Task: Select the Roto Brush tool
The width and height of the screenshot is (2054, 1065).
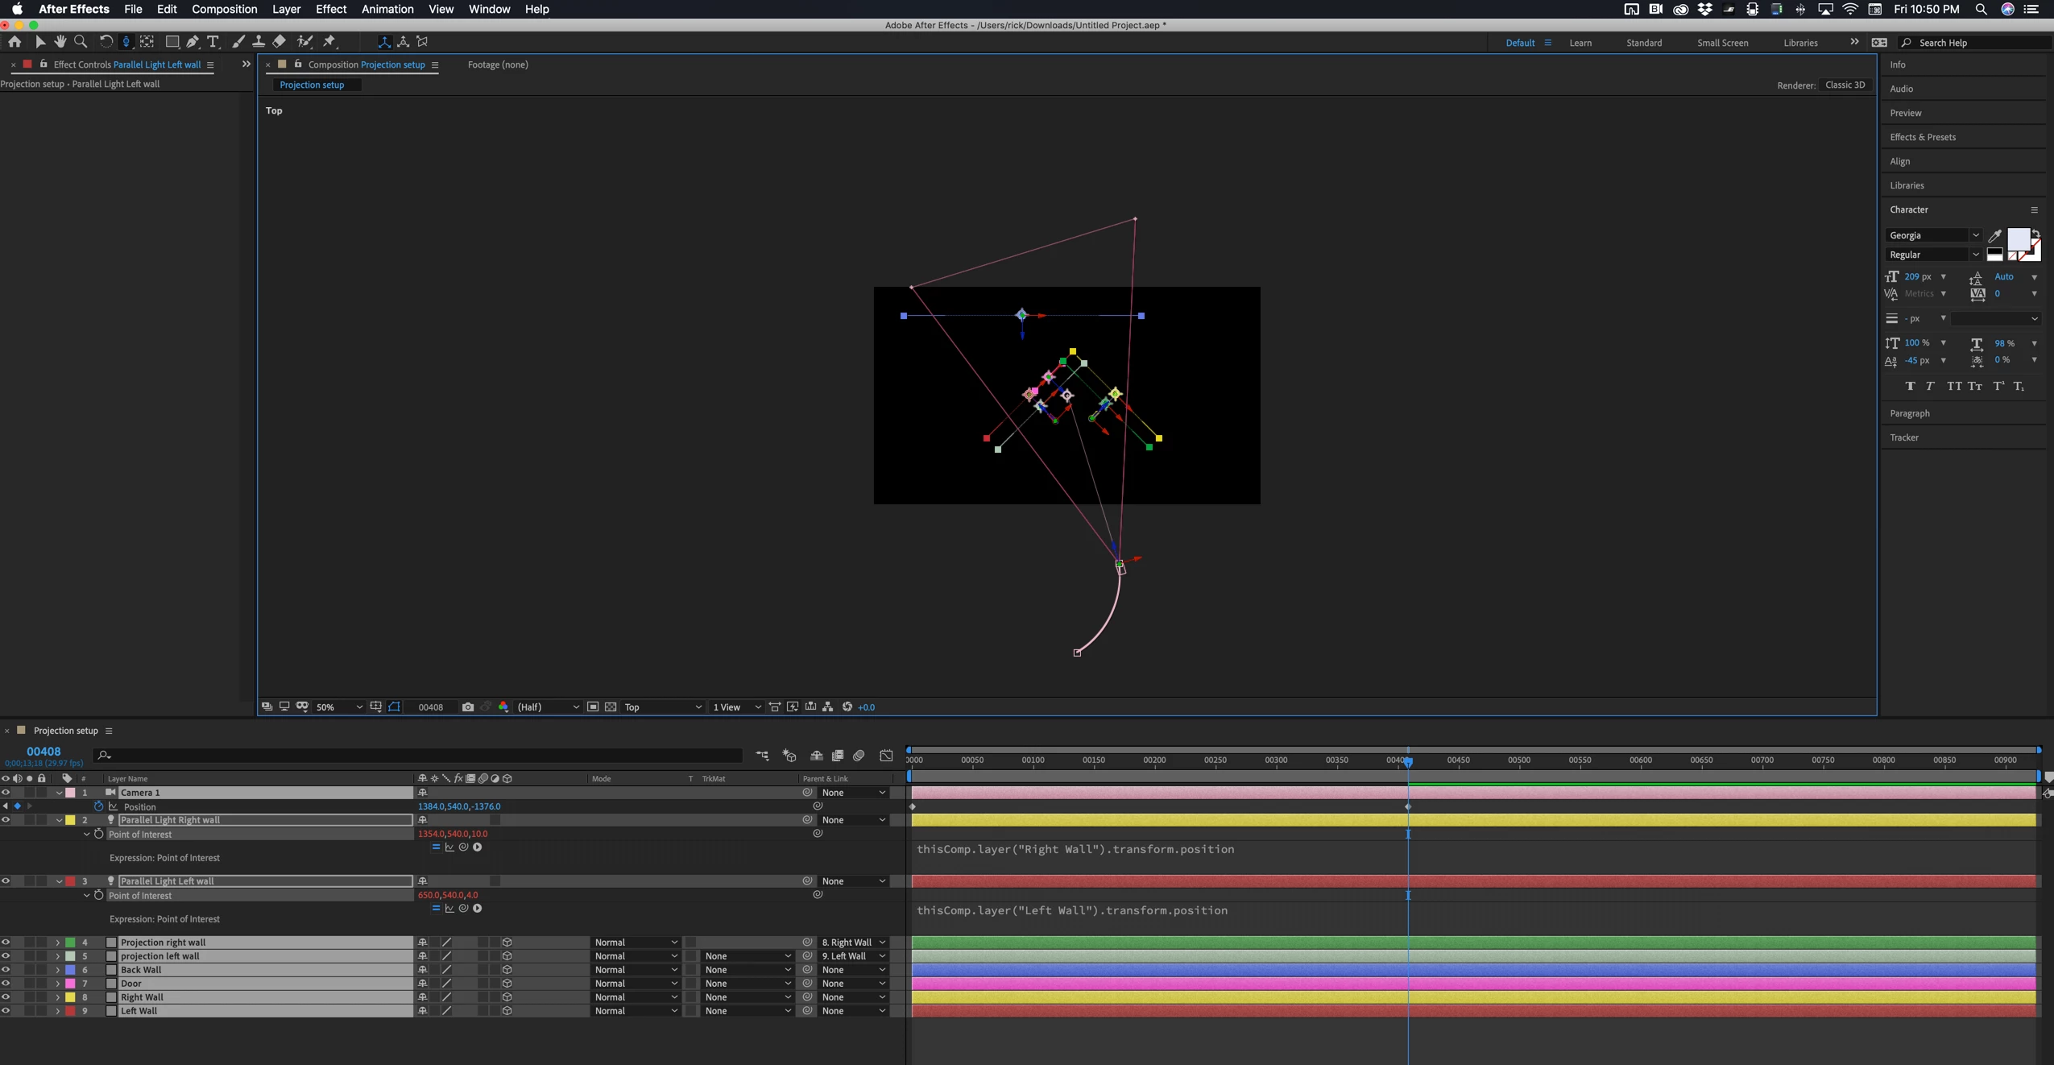Action: tap(304, 42)
